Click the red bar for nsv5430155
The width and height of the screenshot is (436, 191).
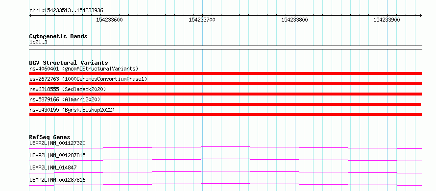coord(225,115)
